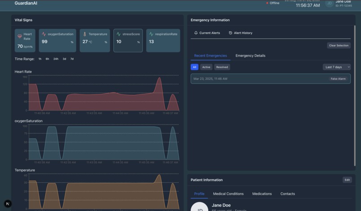Click the Offline status label
Viewport: 361px width, 211px height.
pos(275,3)
